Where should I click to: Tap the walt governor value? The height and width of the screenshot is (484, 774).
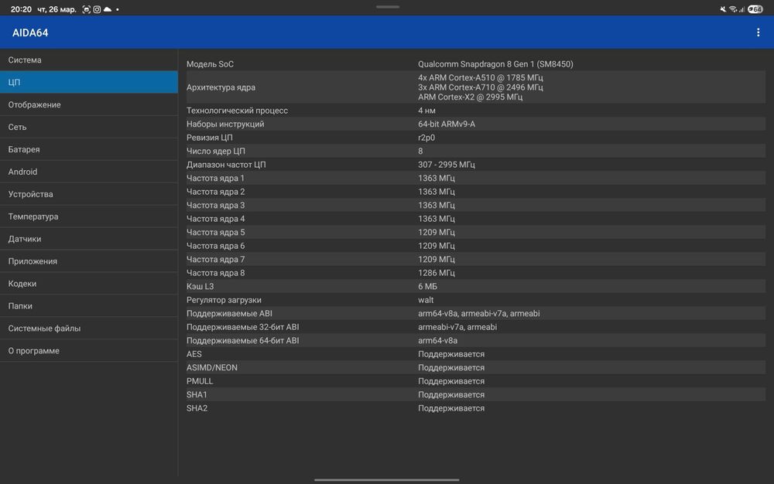pyautogui.click(x=426, y=300)
